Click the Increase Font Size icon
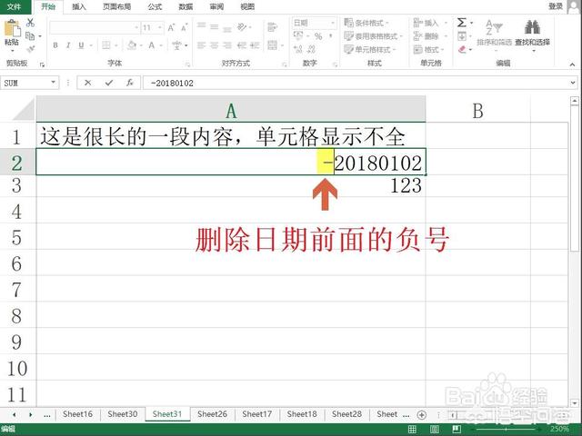 (171, 28)
